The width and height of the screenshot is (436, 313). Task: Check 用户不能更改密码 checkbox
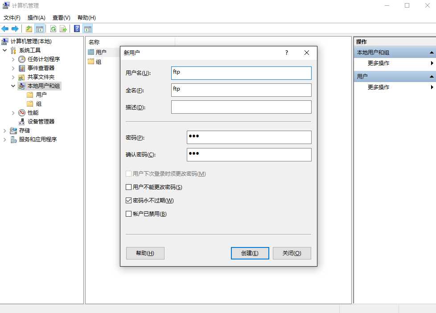coord(128,187)
